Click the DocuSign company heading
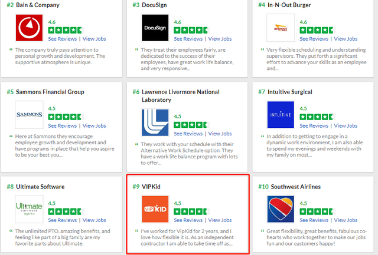This screenshot has height=255, width=378. point(154,5)
